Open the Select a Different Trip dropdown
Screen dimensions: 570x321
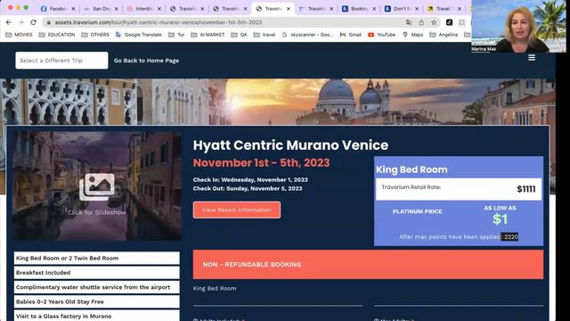coord(61,61)
